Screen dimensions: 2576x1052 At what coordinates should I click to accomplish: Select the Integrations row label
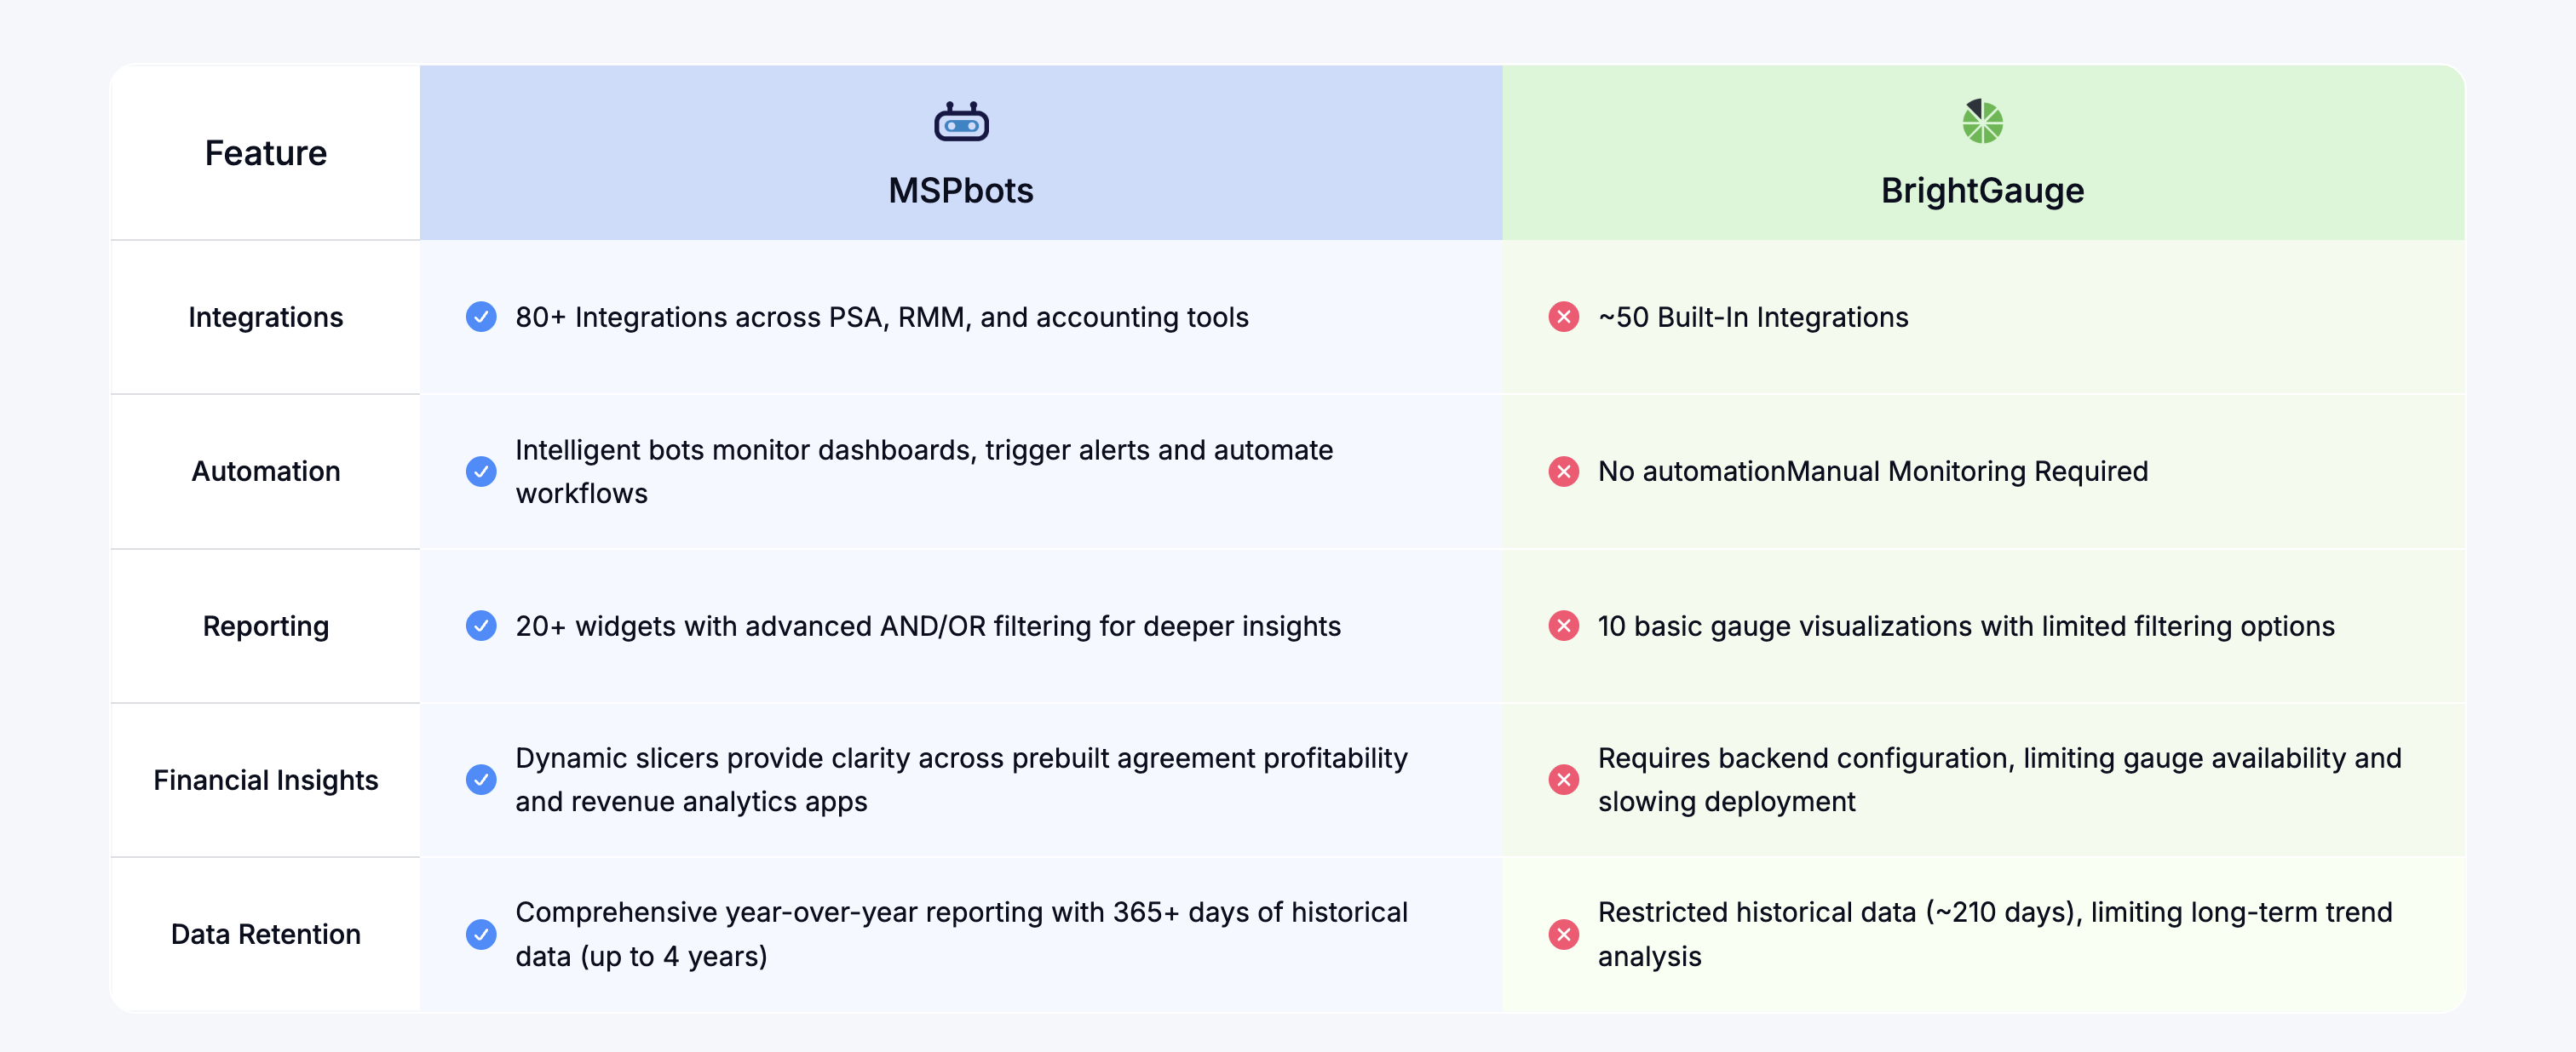266,317
